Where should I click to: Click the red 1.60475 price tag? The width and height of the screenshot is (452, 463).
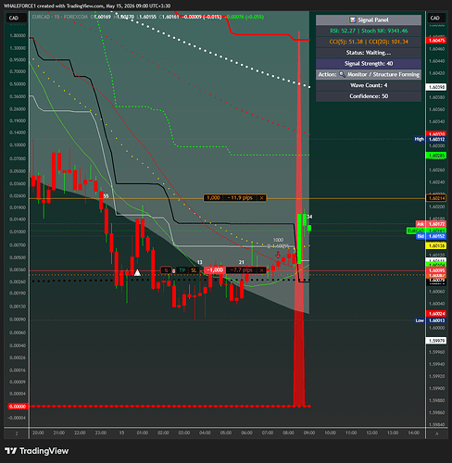click(x=435, y=41)
